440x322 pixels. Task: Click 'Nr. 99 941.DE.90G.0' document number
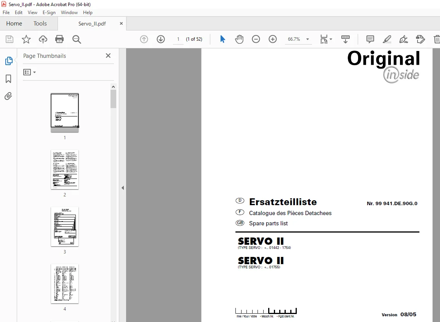(392, 204)
